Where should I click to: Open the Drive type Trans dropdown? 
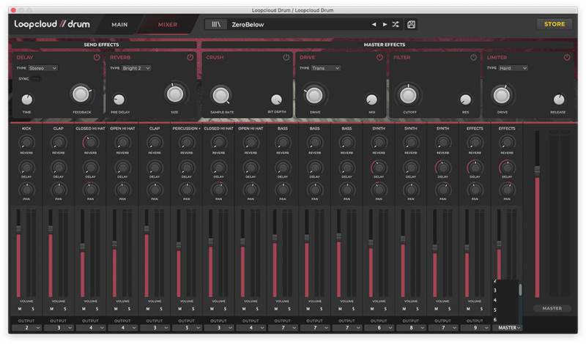tap(326, 68)
